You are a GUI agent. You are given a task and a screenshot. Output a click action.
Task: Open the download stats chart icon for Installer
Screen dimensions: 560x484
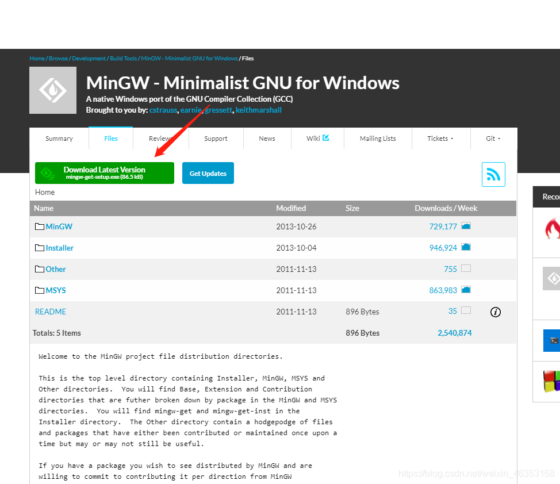point(466,247)
